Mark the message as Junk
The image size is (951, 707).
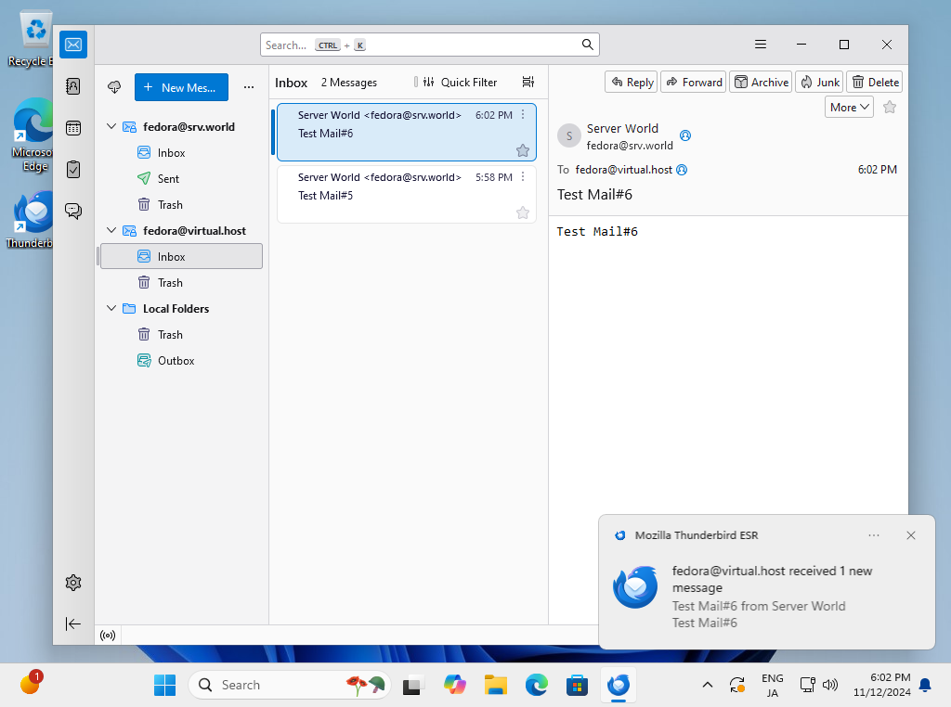click(819, 82)
